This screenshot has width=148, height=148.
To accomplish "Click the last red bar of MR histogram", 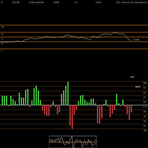I will point(131,109).
